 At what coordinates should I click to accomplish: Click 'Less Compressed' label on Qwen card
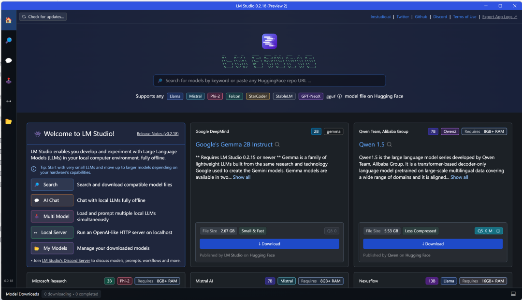[x=420, y=231]
